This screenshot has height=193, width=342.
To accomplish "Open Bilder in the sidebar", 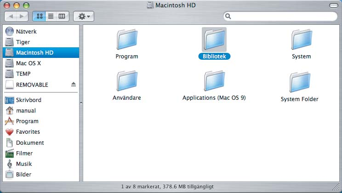I will point(41,175).
